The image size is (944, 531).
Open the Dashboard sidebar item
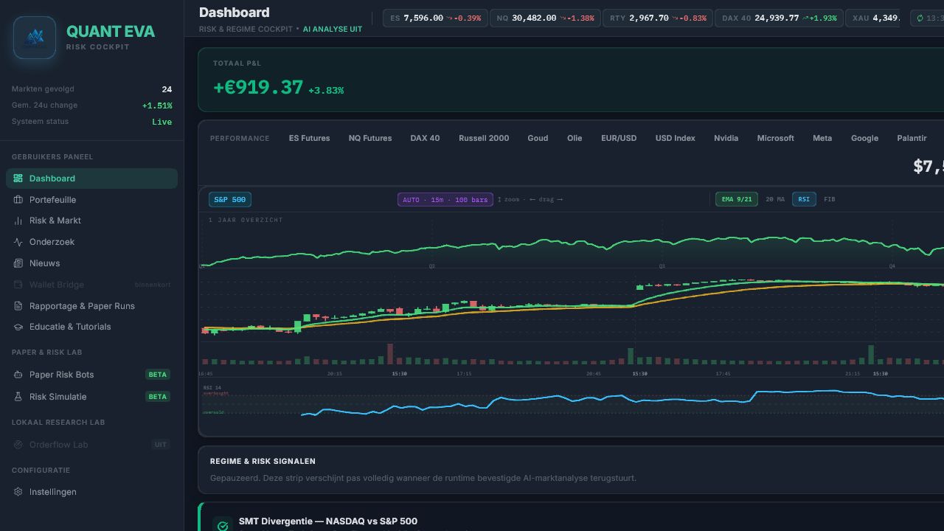(91, 178)
